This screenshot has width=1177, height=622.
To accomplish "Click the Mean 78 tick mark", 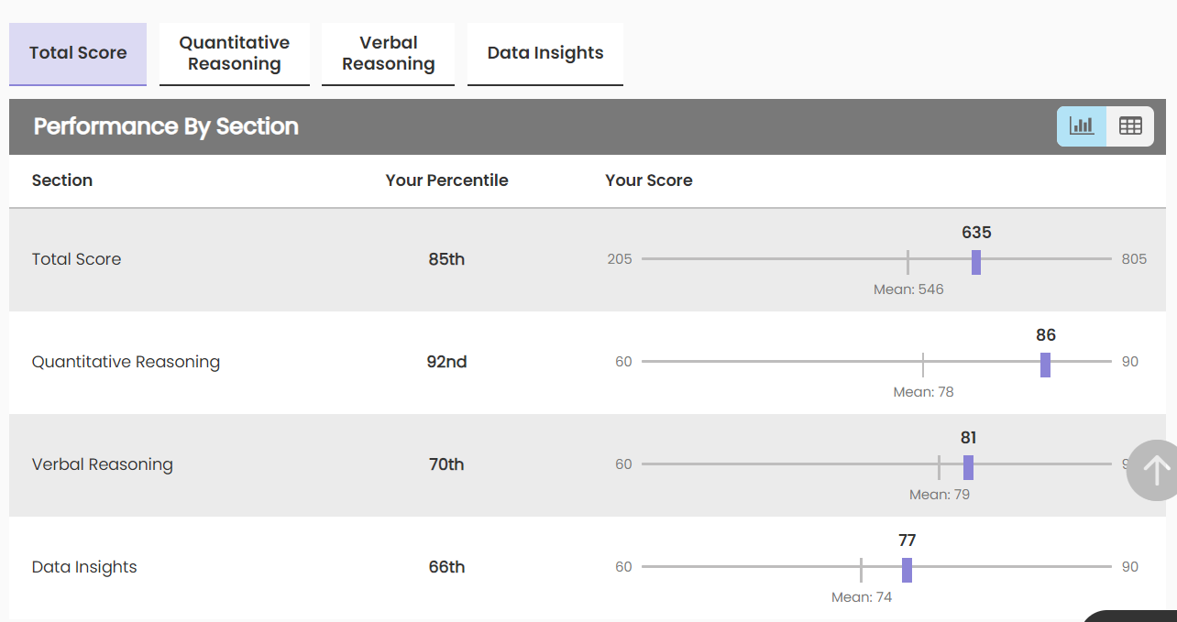I will click(923, 365).
